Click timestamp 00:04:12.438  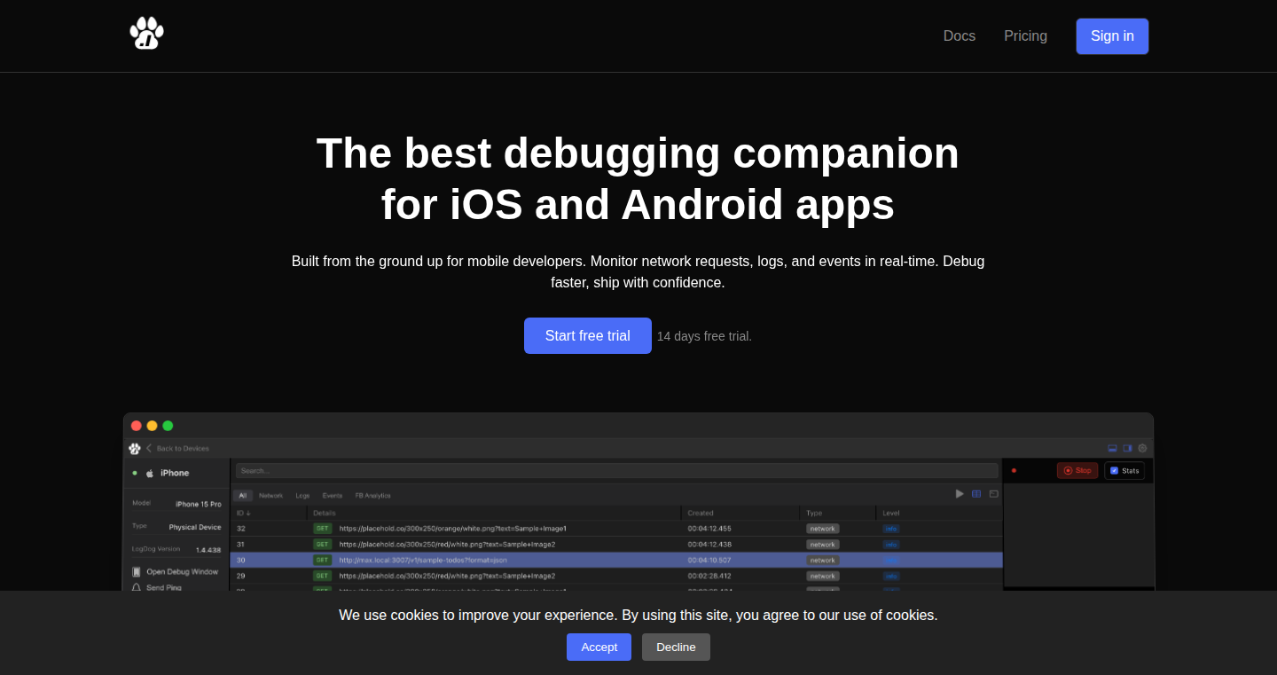coord(709,545)
